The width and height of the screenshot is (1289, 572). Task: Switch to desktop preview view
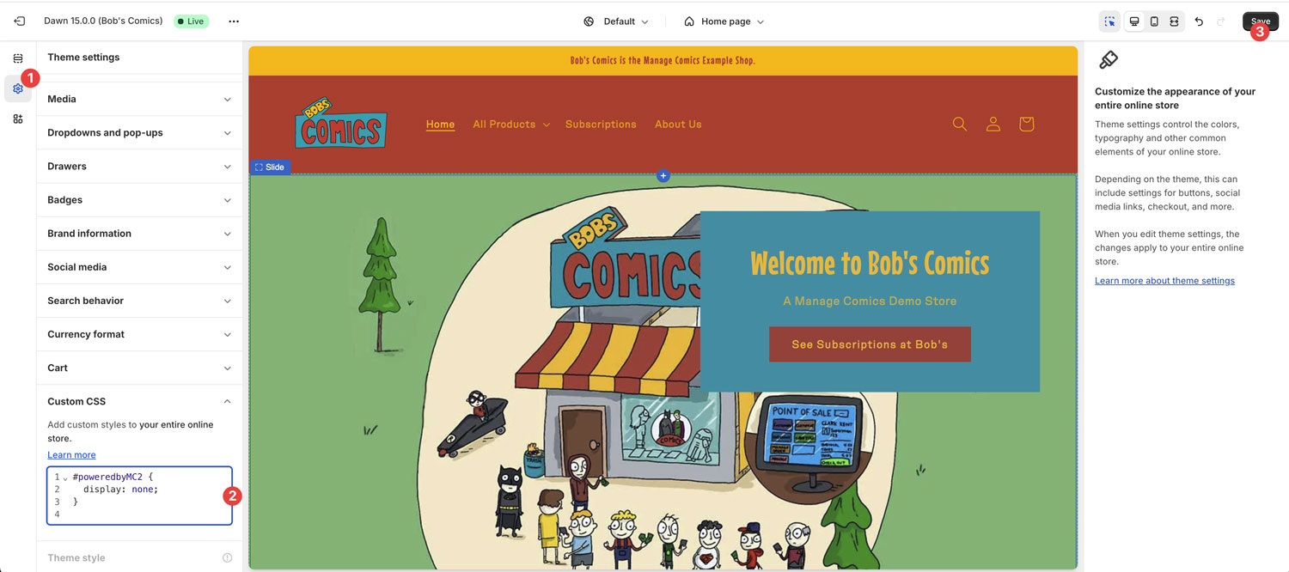coord(1134,21)
